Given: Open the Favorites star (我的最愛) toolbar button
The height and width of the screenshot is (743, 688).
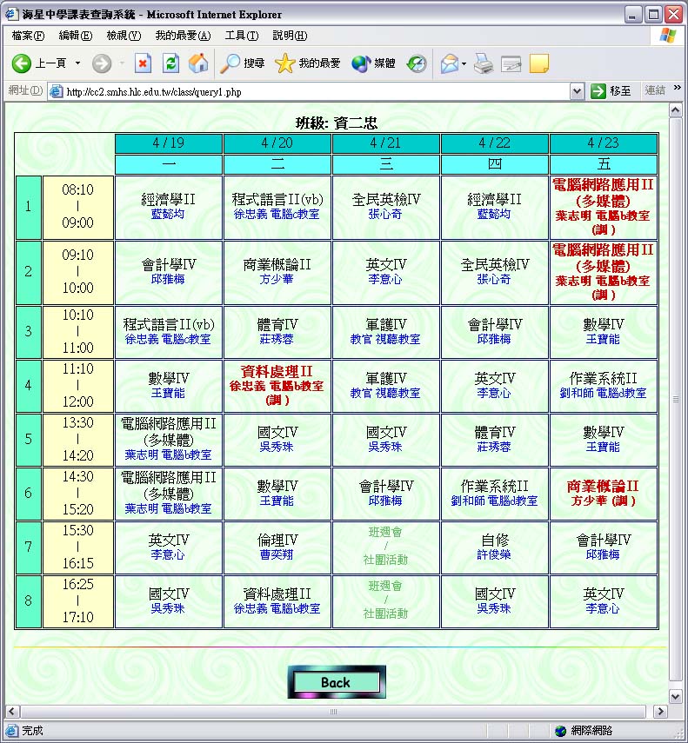Looking at the screenshot, I should [308, 63].
